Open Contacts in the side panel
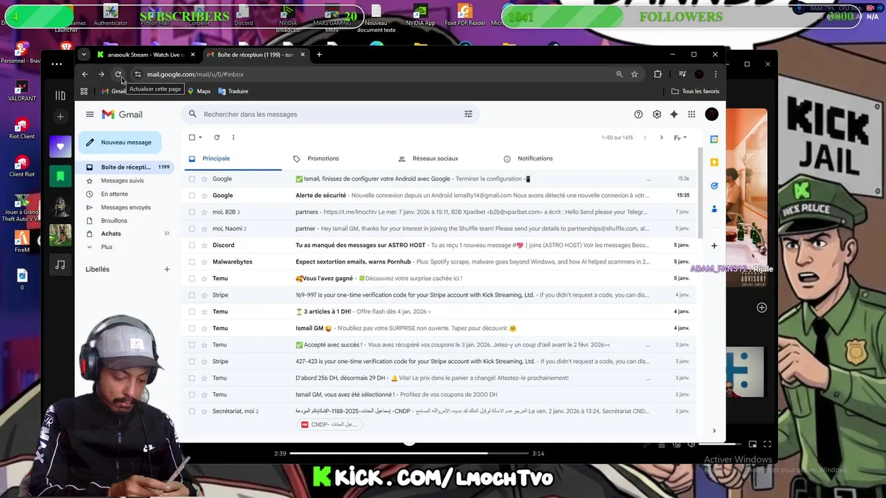Image resolution: width=886 pixels, height=498 pixels. pos(714,209)
